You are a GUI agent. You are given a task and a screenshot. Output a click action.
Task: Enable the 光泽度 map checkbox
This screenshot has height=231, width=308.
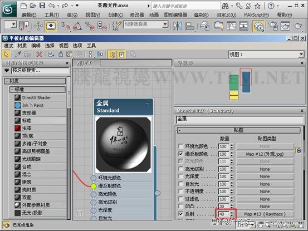pos(180,176)
